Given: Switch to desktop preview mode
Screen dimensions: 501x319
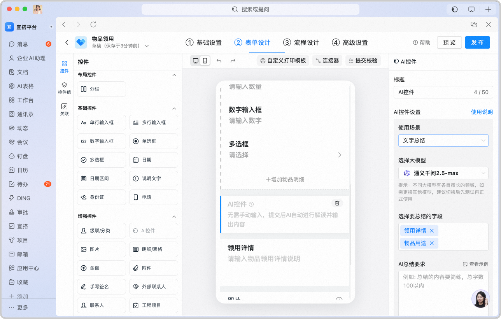Looking at the screenshot, I should [x=196, y=61].
